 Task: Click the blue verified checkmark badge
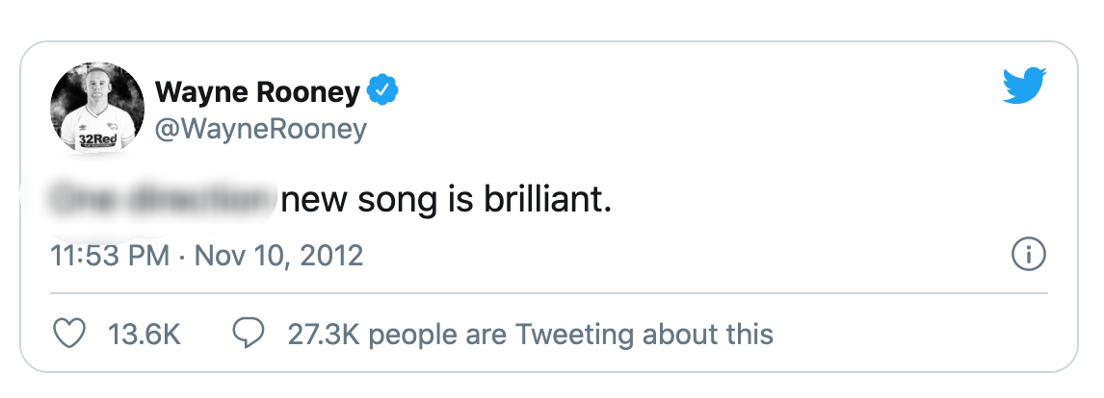385,92
